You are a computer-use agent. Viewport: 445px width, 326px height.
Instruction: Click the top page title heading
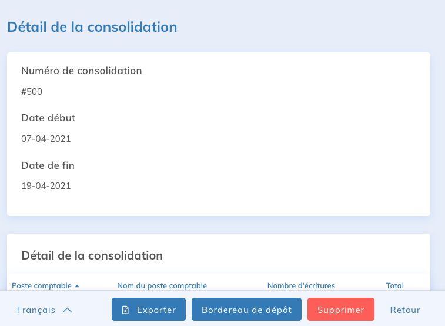pos(92,27)
